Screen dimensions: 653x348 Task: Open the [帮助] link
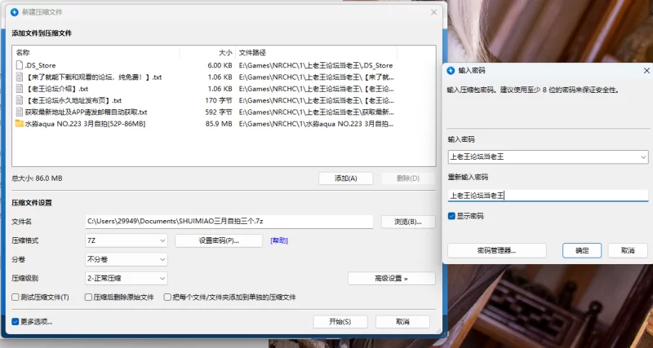[279, 240]
